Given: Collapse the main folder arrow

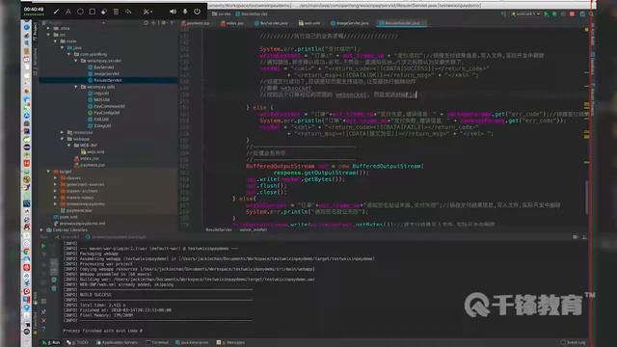Looking at the screenshot, I should 55,40.
